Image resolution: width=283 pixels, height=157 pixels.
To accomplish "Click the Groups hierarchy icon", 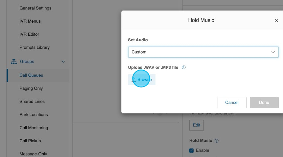I will (14, 62).
